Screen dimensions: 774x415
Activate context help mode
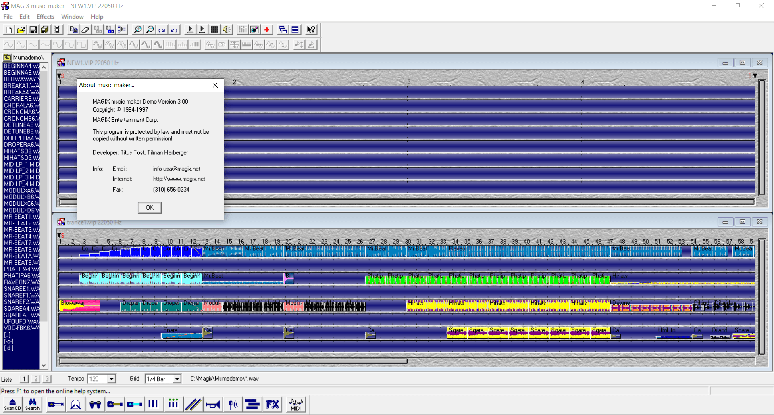coord(310,29)
